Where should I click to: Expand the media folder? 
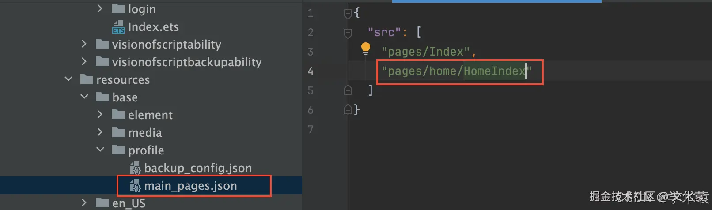pos(100,132)
